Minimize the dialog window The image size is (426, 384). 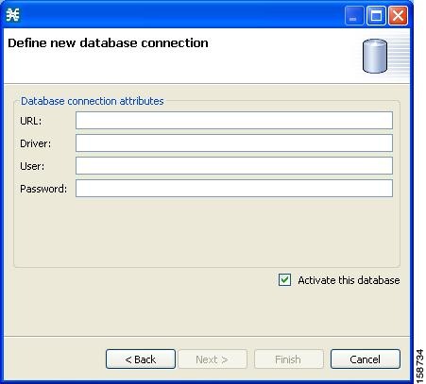[x=354, y=15]
